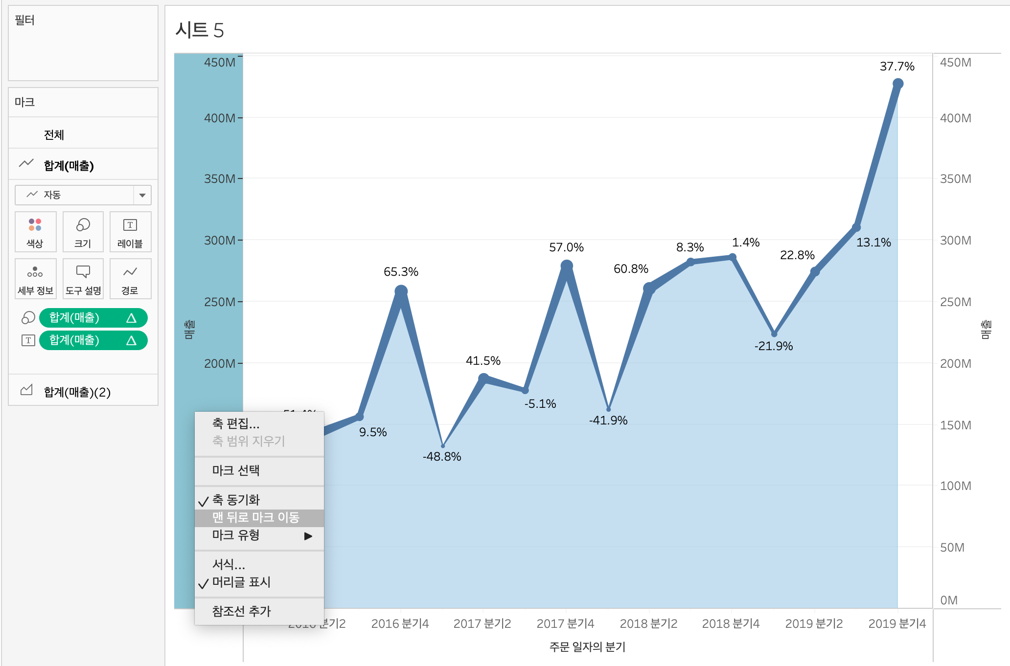
Task: Choose 마크 선택 from context menu
Action: pyautogui.click(x=236, y=470)
